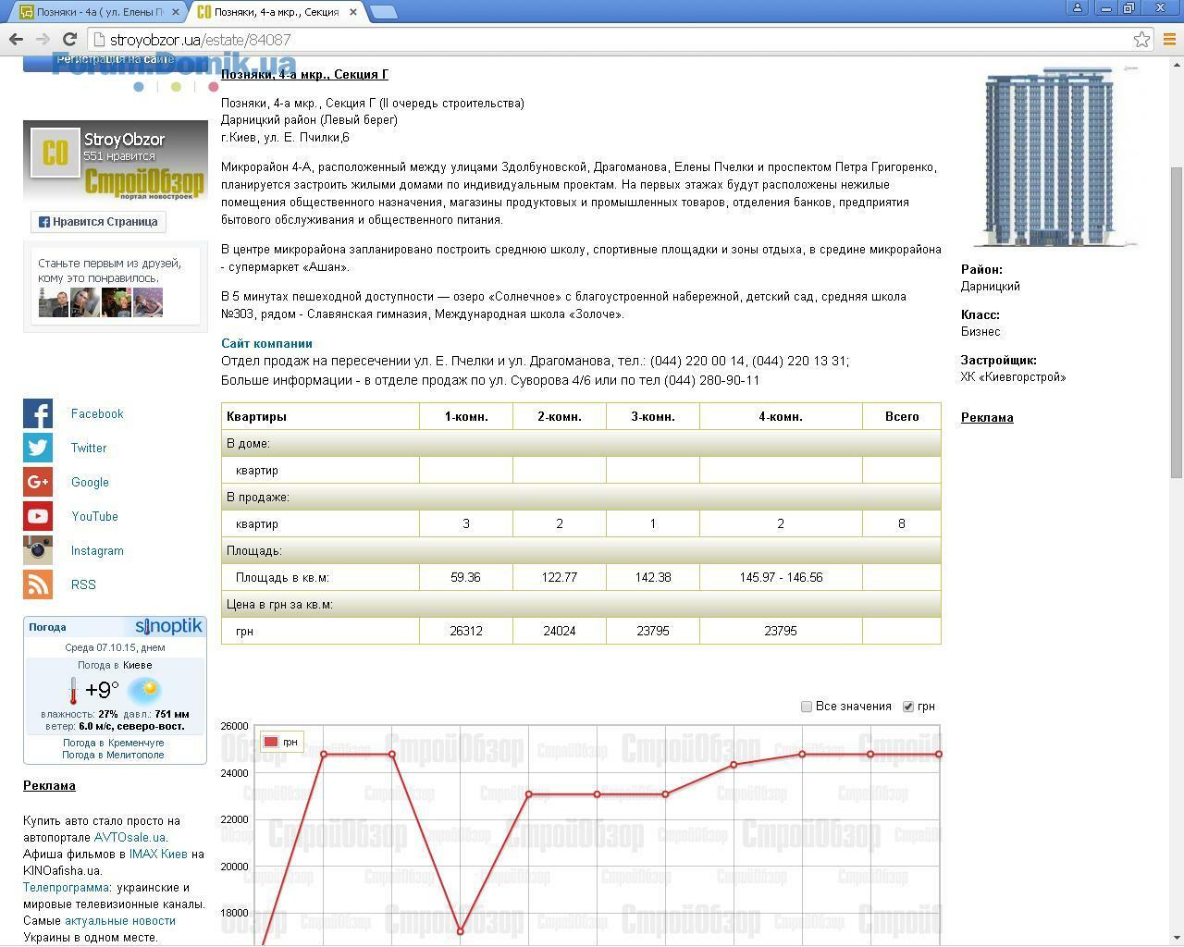This screenshot has height=947, width=1184.
Task: Click the 2-комн. area cell 122.77
Action: [x=560, y=577]
